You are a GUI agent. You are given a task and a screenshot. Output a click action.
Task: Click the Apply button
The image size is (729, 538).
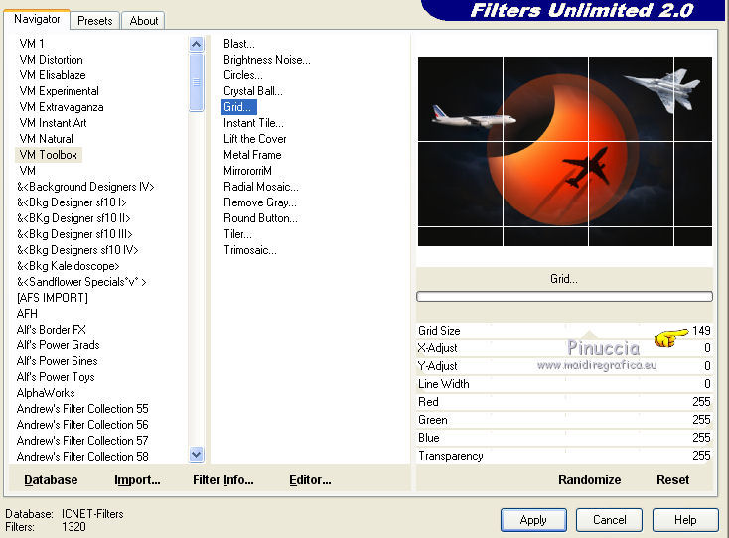(x=533, y=520)
